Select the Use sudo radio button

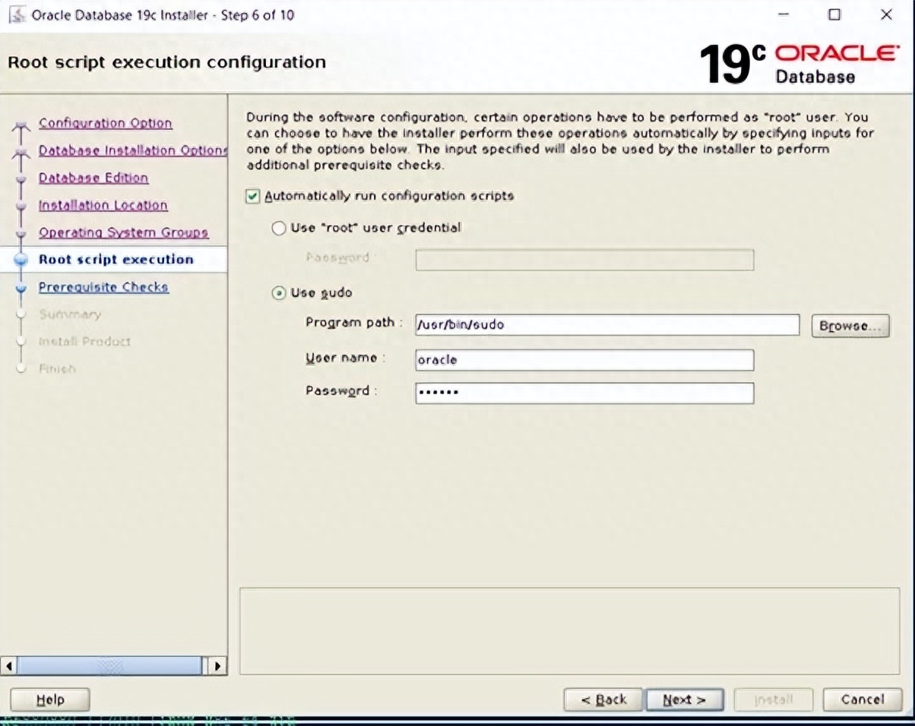[280, 292]
